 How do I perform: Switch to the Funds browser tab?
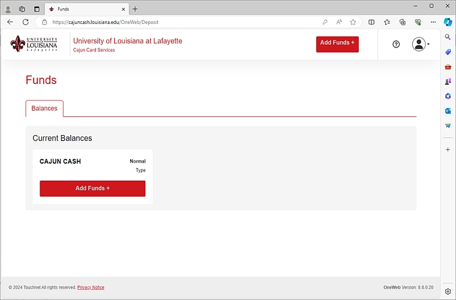pos(87,9)
